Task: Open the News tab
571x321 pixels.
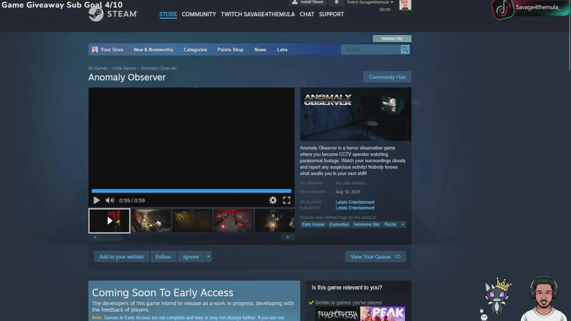Action: [x=260, y=49]
